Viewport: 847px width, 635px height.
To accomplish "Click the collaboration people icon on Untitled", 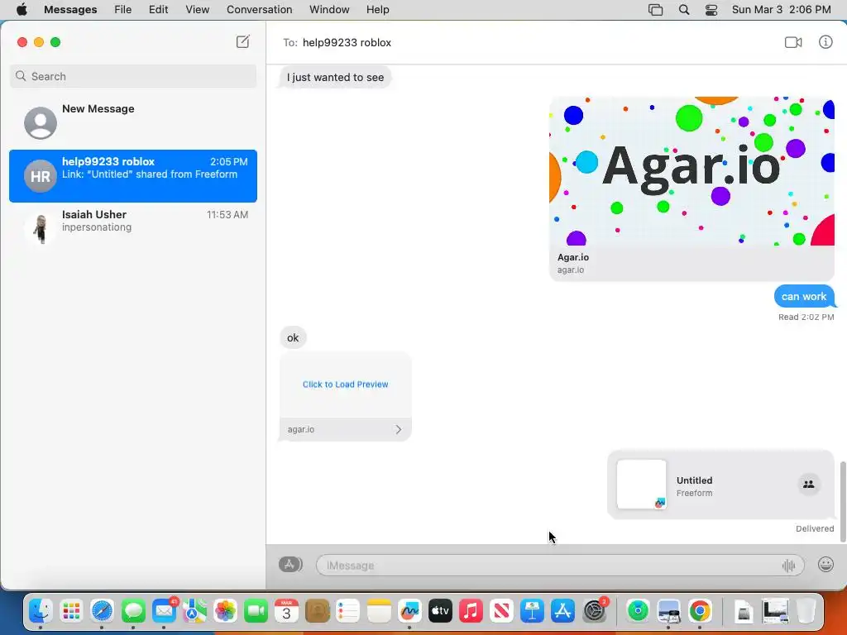I will click(x=809, y=485).
